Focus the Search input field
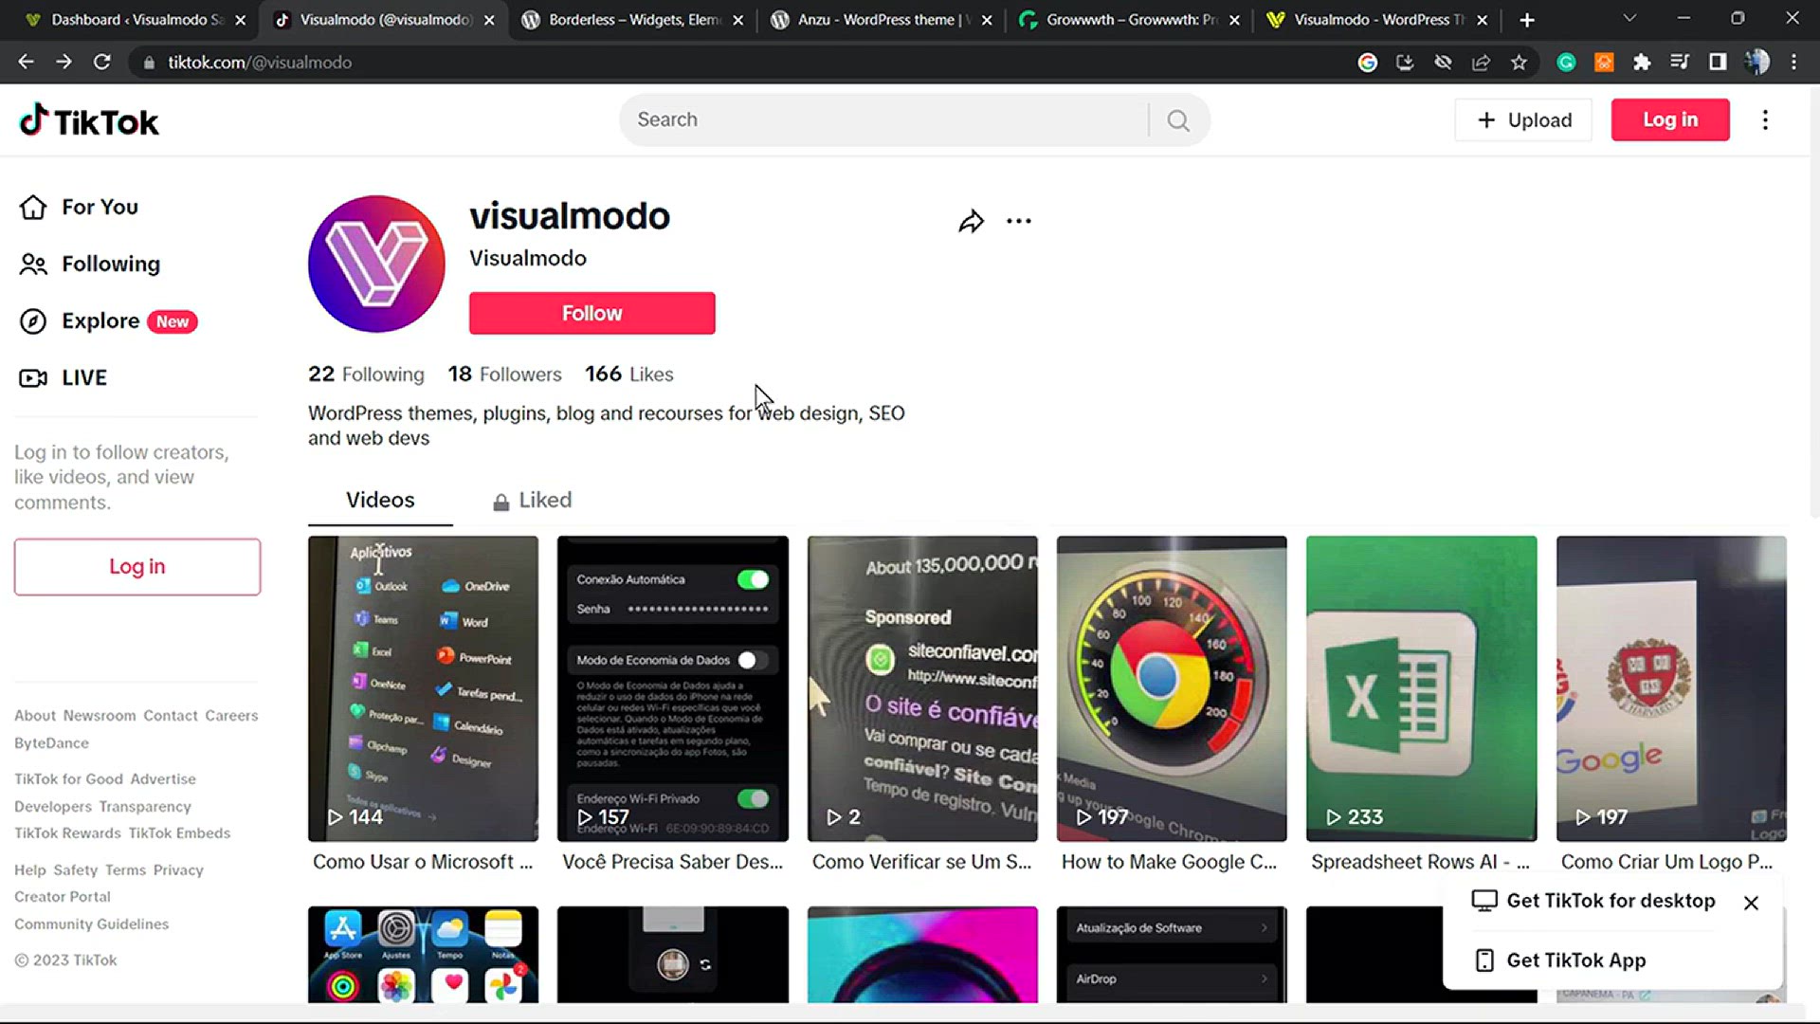The width and height of the screenshot is (1820, 1024). [882, 119]
